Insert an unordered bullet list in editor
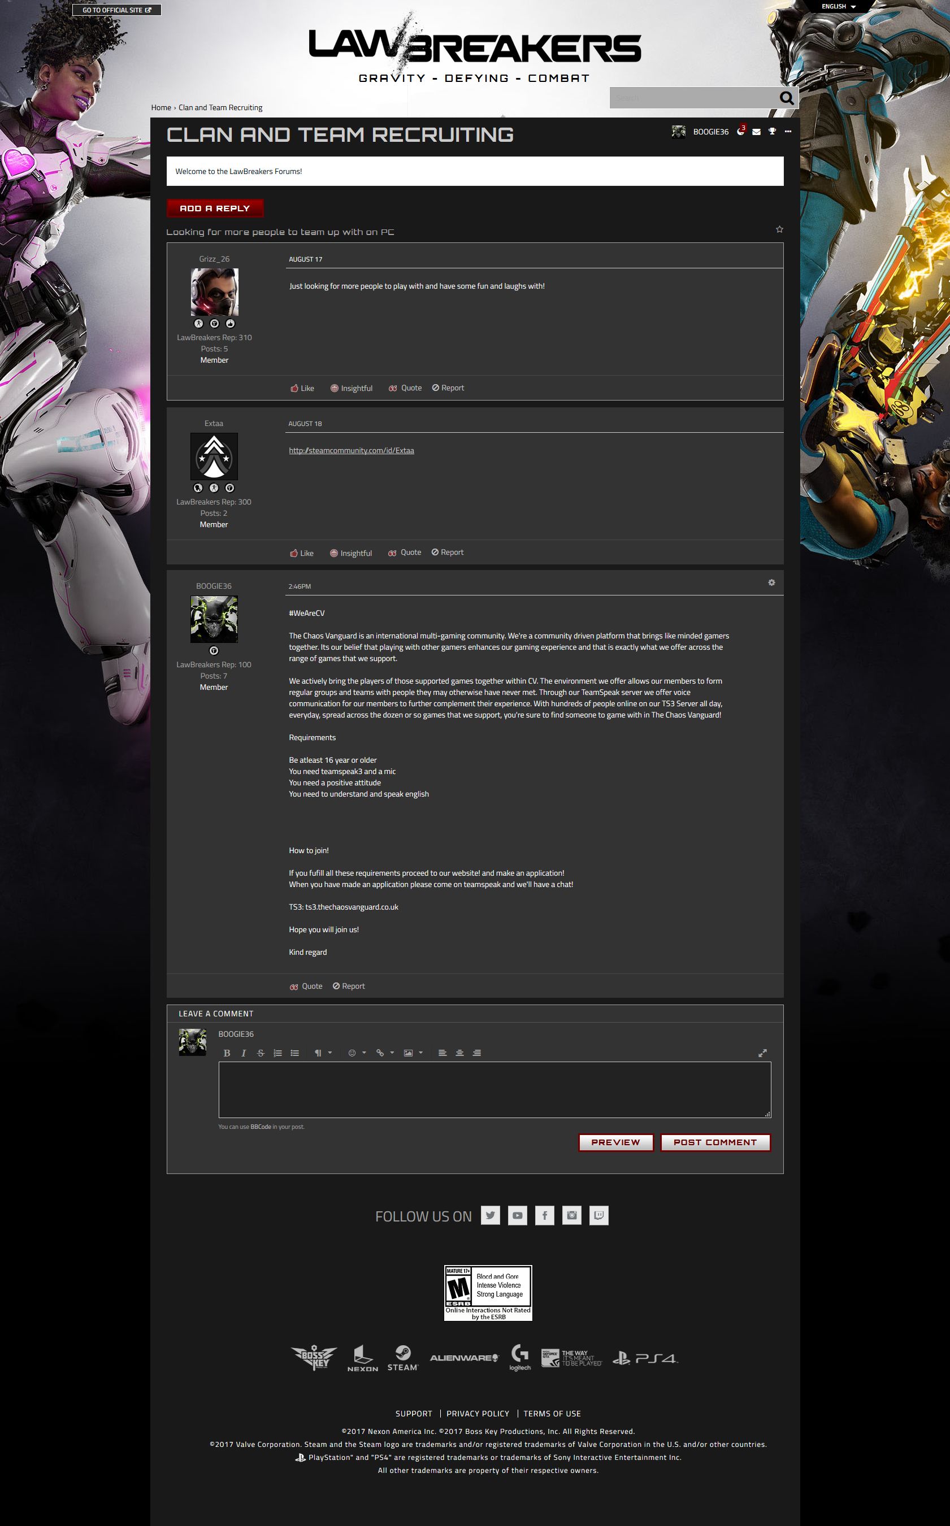 click(x=294, y=1053)
